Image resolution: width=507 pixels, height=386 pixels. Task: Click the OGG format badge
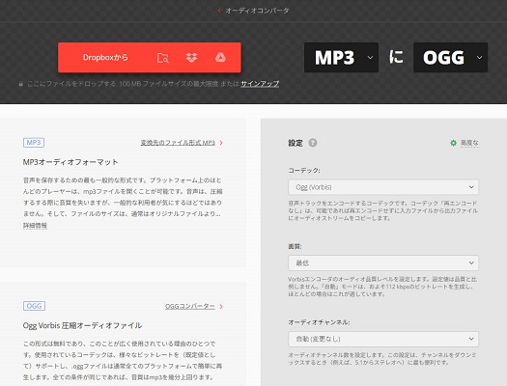click(34, 306)
